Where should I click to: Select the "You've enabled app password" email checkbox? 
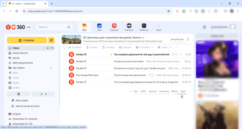point(65,82)
